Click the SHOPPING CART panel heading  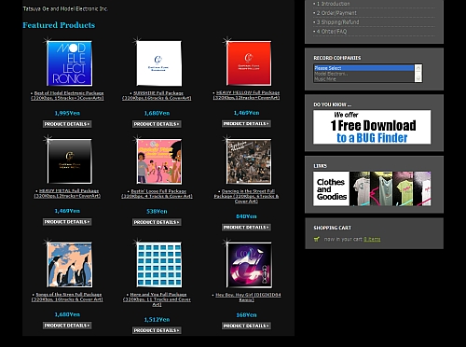(332, 228)
